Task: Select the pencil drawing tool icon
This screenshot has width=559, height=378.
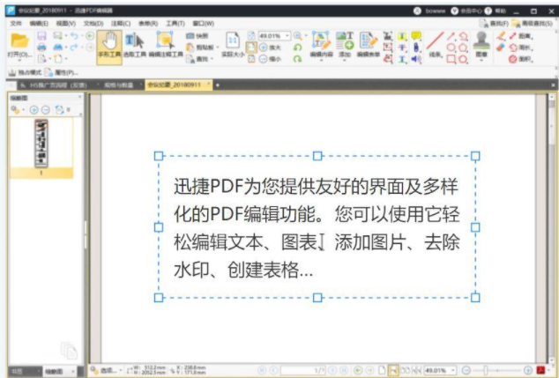Action: [x=501, y=35]
